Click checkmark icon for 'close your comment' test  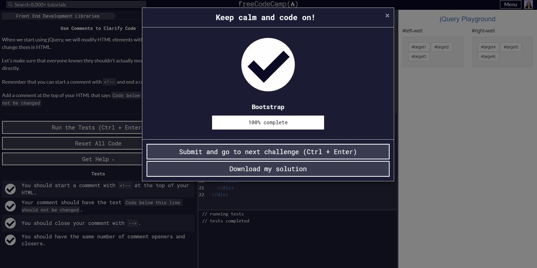coord(10,223)
